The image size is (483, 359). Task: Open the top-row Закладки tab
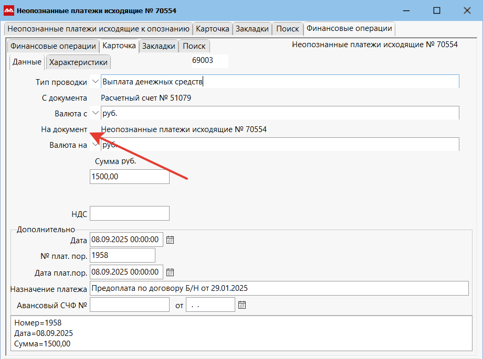pyautogui.click(x=253, y=29)
